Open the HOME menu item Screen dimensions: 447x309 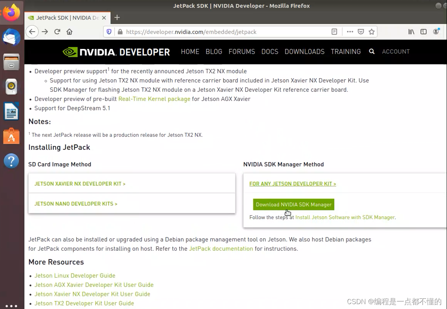pyautogui.click(x=190, y=51)
